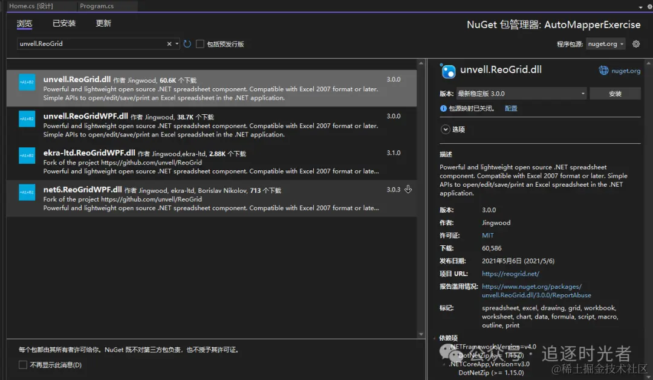Viewport: 653px width, 380px height.
Task: Toggle include prerelease checkbox
Action: (x=200, y=43)
